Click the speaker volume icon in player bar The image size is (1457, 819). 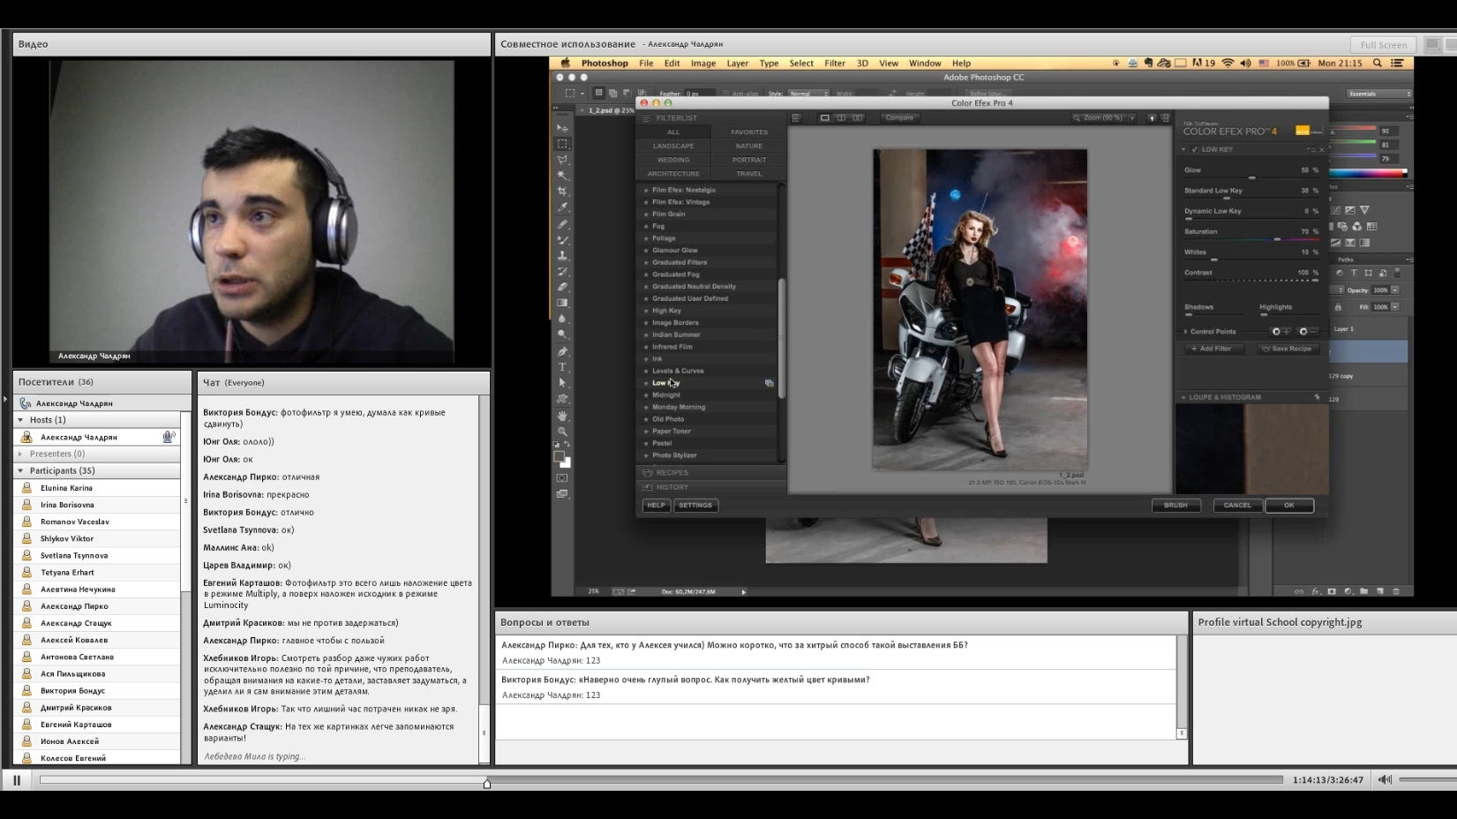(1385, 780)
